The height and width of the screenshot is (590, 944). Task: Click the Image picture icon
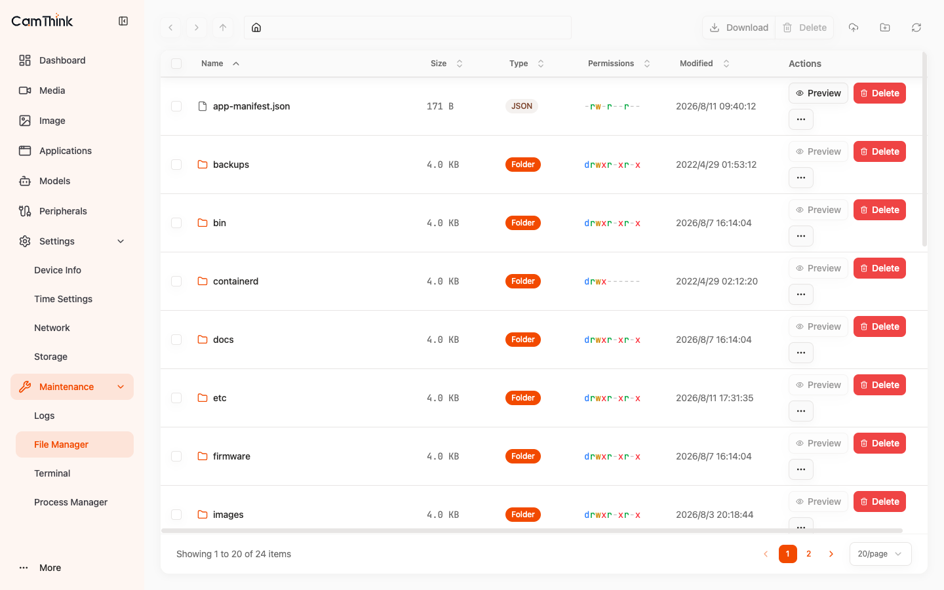[x=25, y=121]
